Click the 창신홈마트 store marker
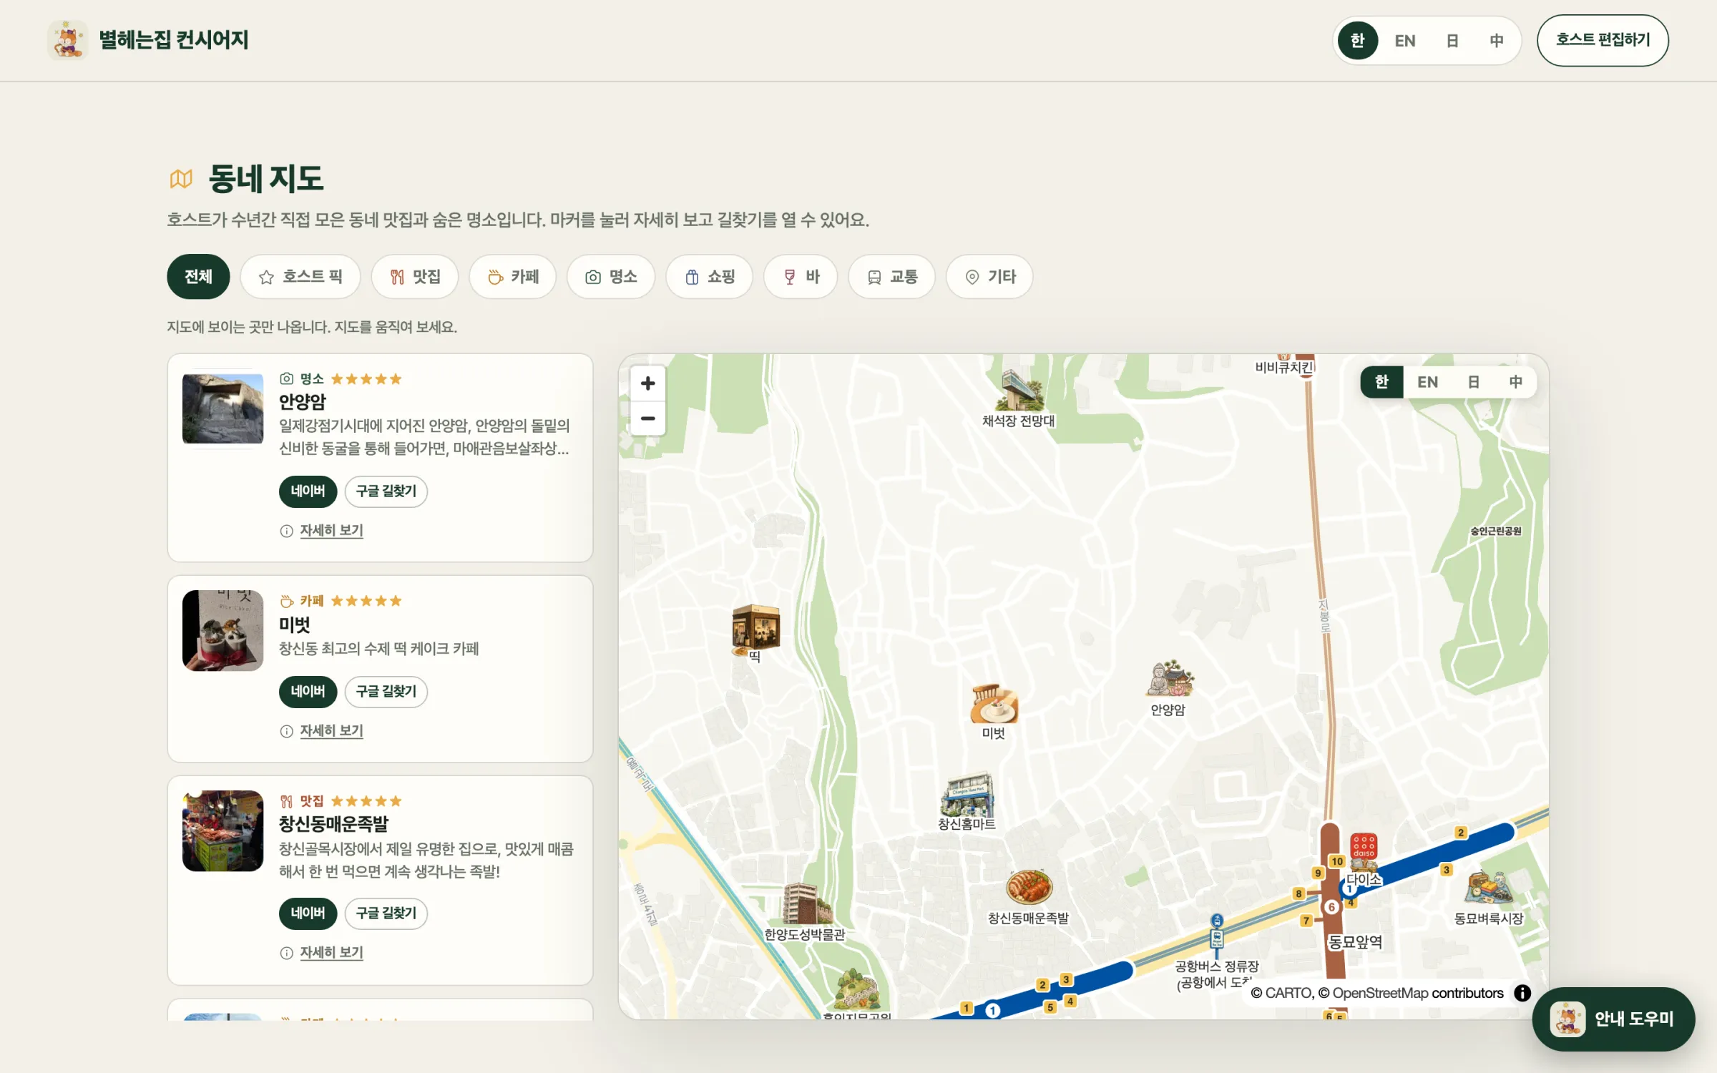This screenshot has height=1073, width=1717. coord(967,794)
